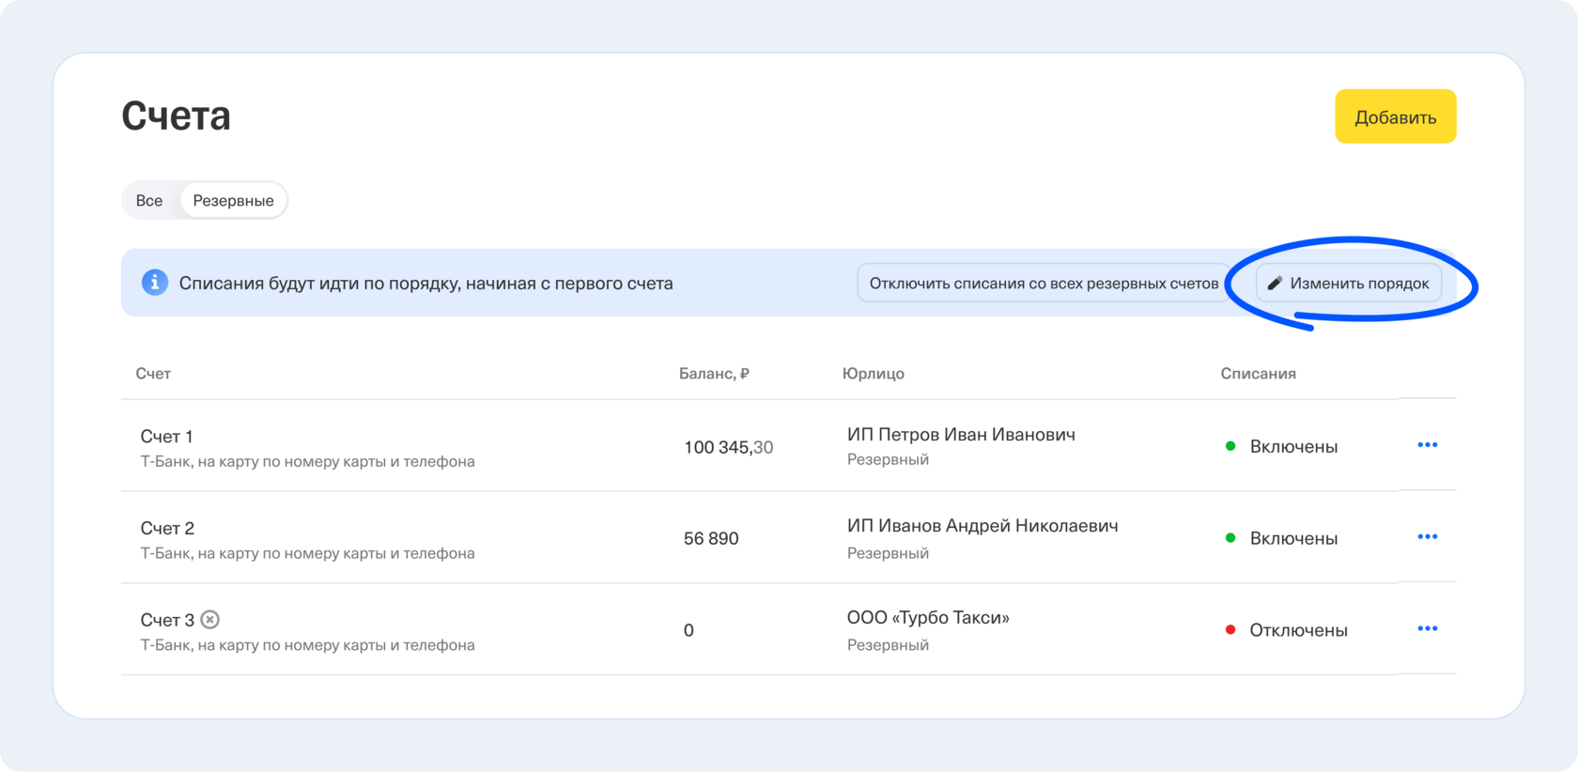Click Отключены status for Счет 3
This screenshot has height=772, width=1578.
1298,630
